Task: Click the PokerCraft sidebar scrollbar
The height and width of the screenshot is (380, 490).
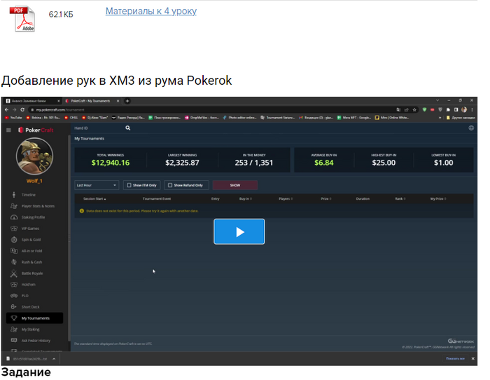Action: [69, 238]
